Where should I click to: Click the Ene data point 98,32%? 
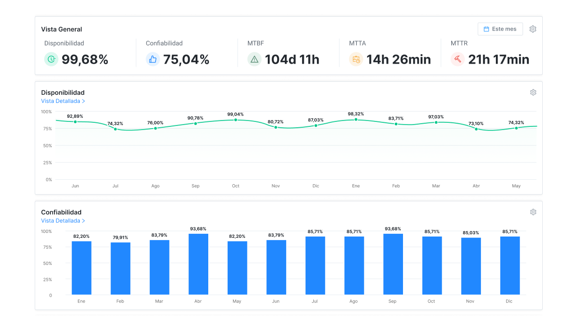356,119
